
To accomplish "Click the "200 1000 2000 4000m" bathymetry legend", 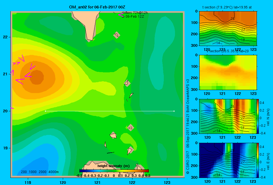I will (40, 172).
